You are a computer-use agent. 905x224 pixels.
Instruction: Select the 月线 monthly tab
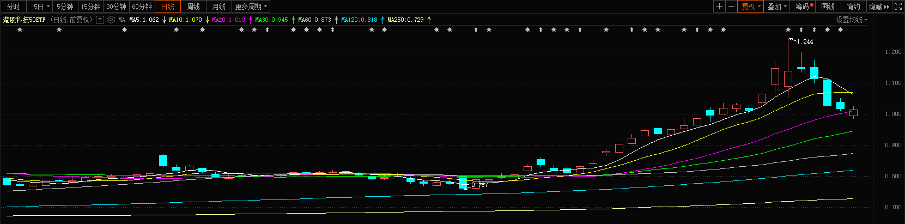click(219, 7)
